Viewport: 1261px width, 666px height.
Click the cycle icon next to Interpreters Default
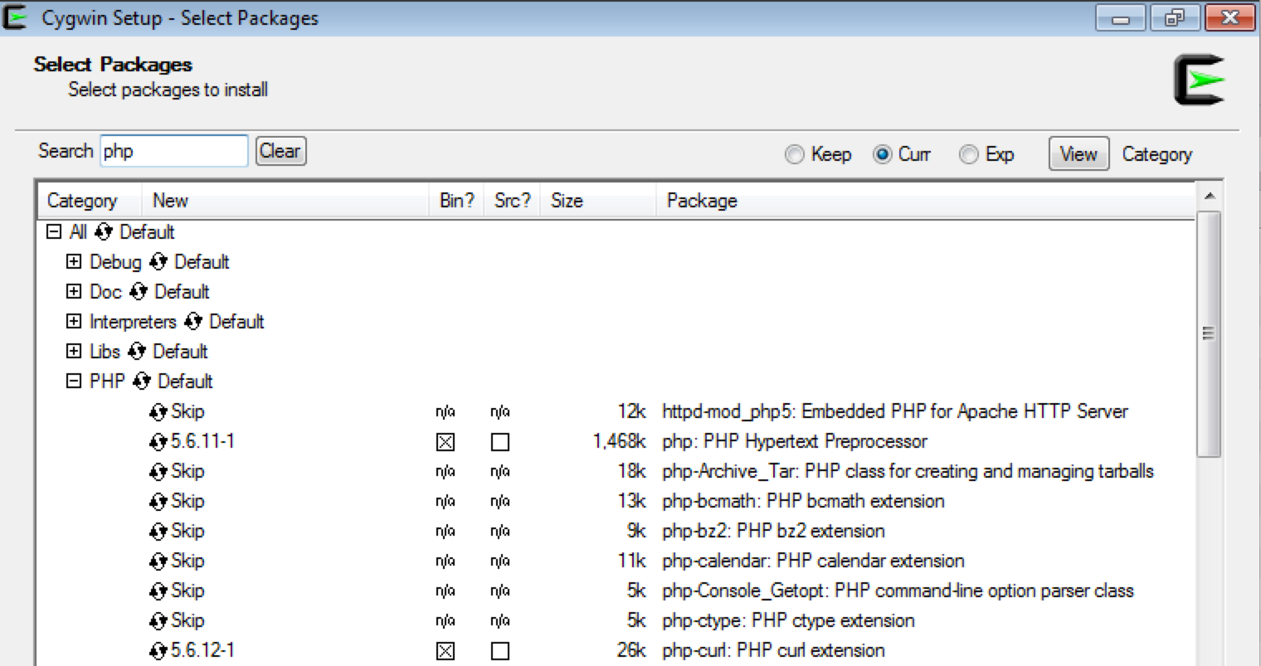[193, 321]
